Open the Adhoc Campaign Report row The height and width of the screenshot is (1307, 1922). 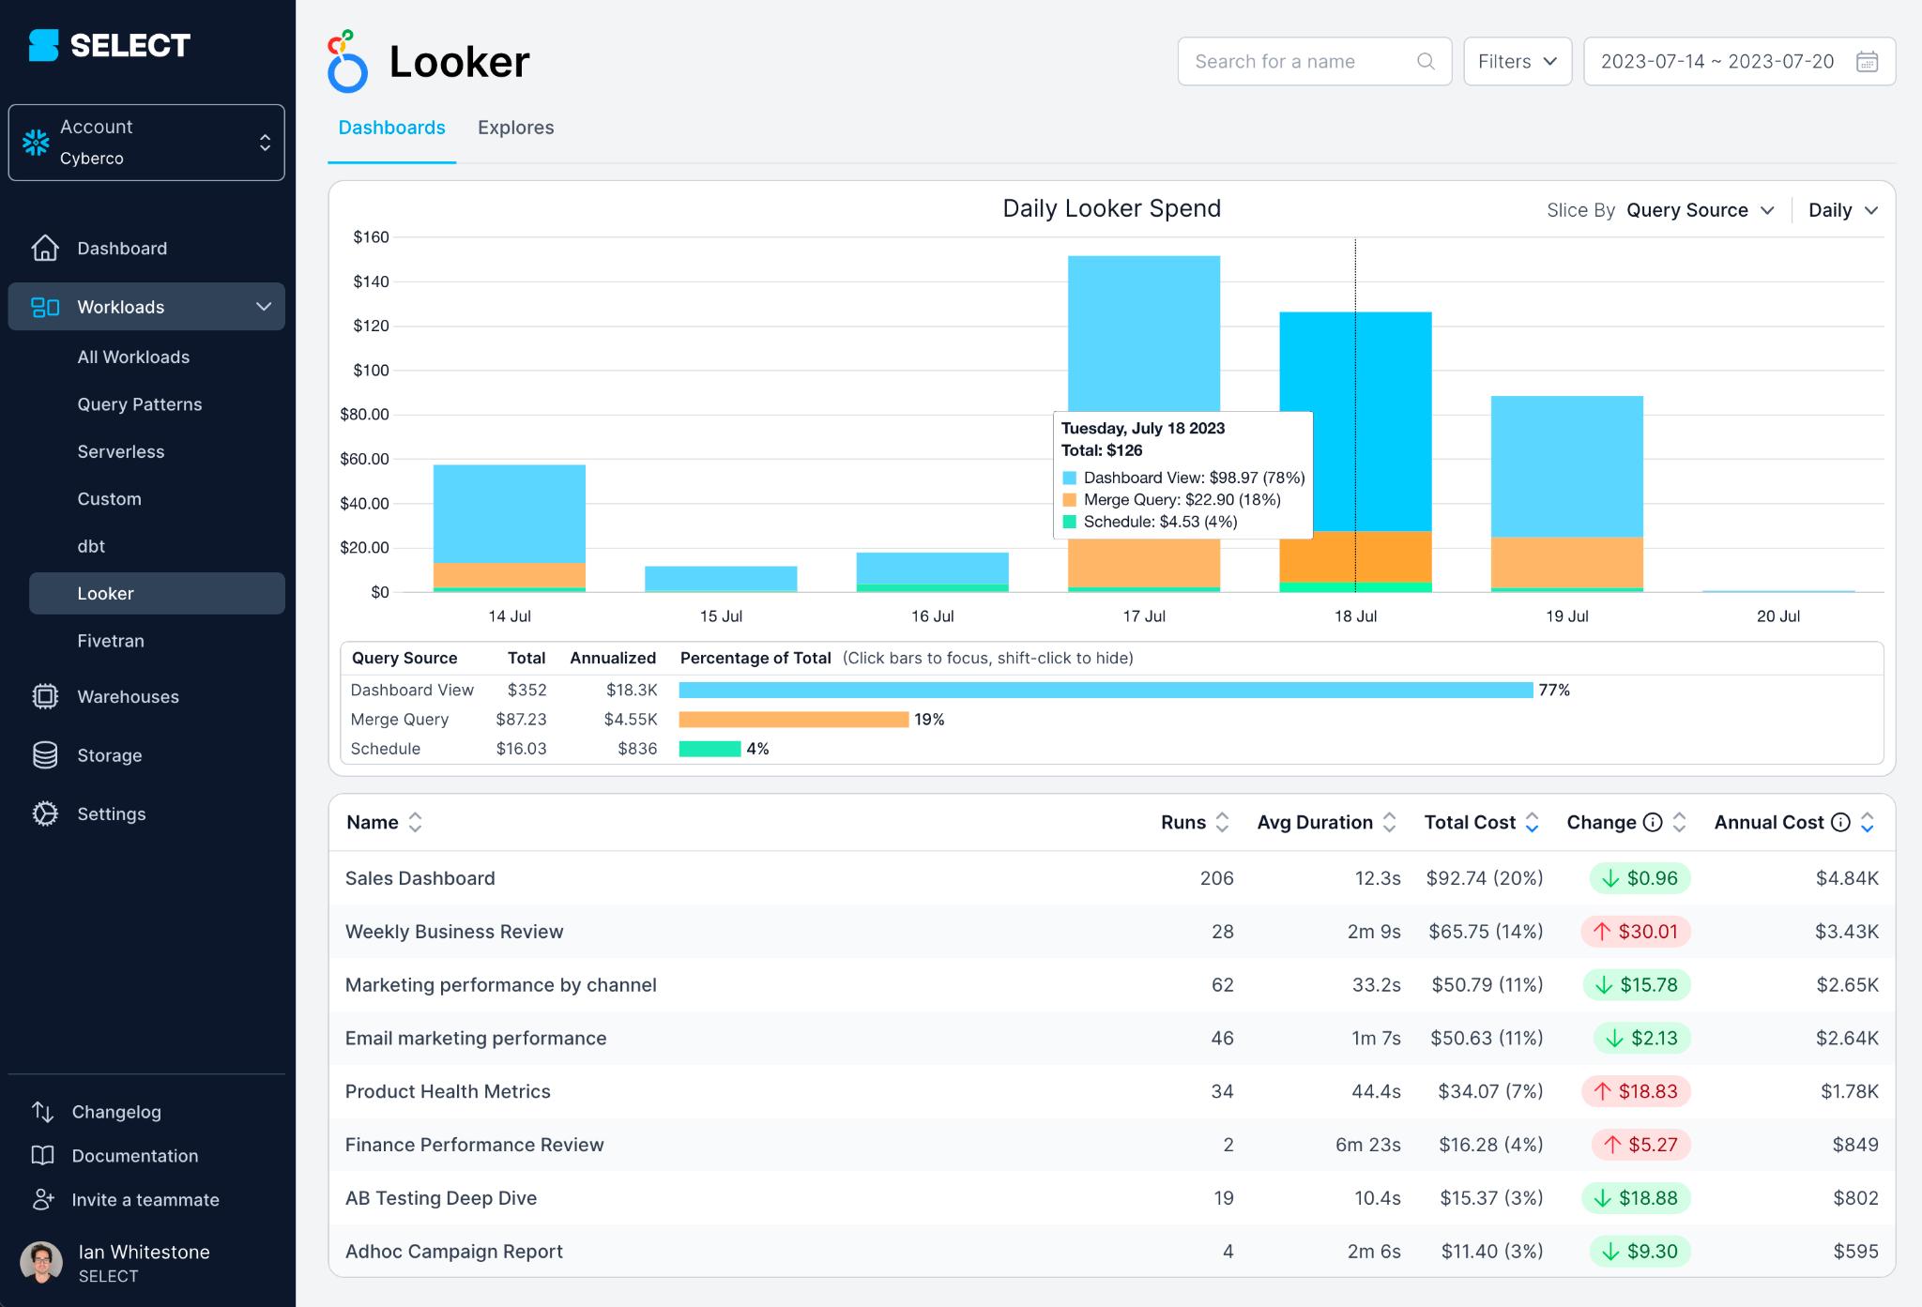click(x=1111, y=1252)
